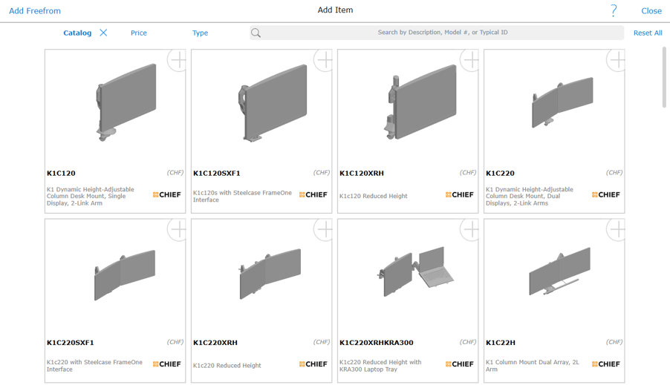Expand the Price filter
The height and width of the screenshot is (385, 670).
tap(139, 33)
